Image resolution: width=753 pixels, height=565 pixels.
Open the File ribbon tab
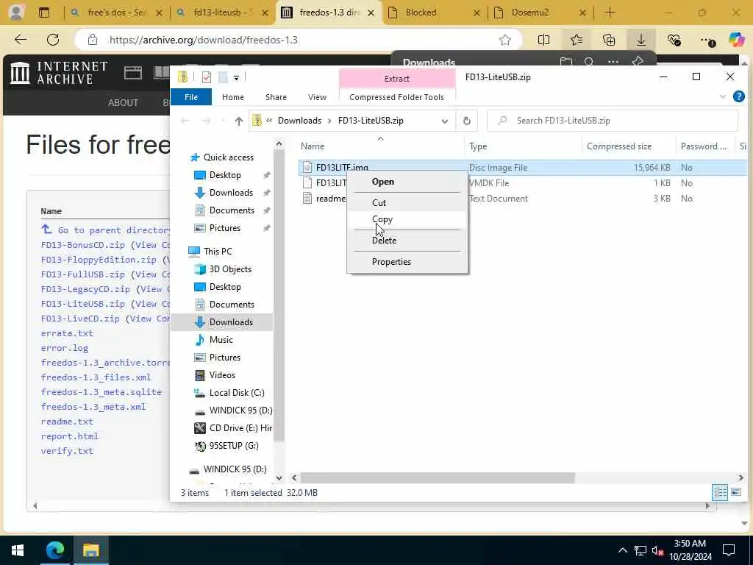point(191,97)
